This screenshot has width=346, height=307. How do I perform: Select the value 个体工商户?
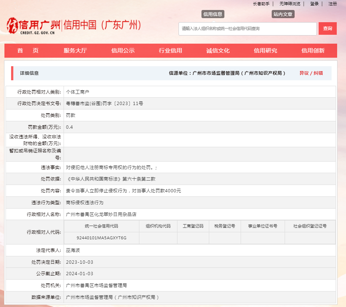click(78, 92)
